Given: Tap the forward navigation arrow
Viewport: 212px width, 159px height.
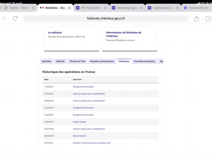Looking at the screenshot, I should 3,19.
